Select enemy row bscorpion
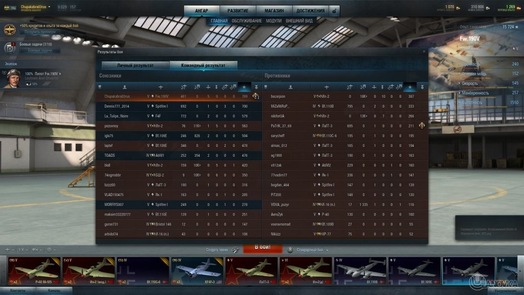This screenshot has width=524, height=295. point(345,96)
